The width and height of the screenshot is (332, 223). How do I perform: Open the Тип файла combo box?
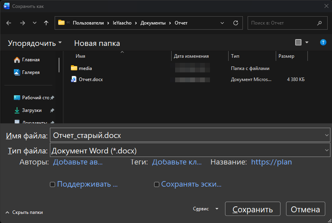pyautogui.click(x=190, y=150)
